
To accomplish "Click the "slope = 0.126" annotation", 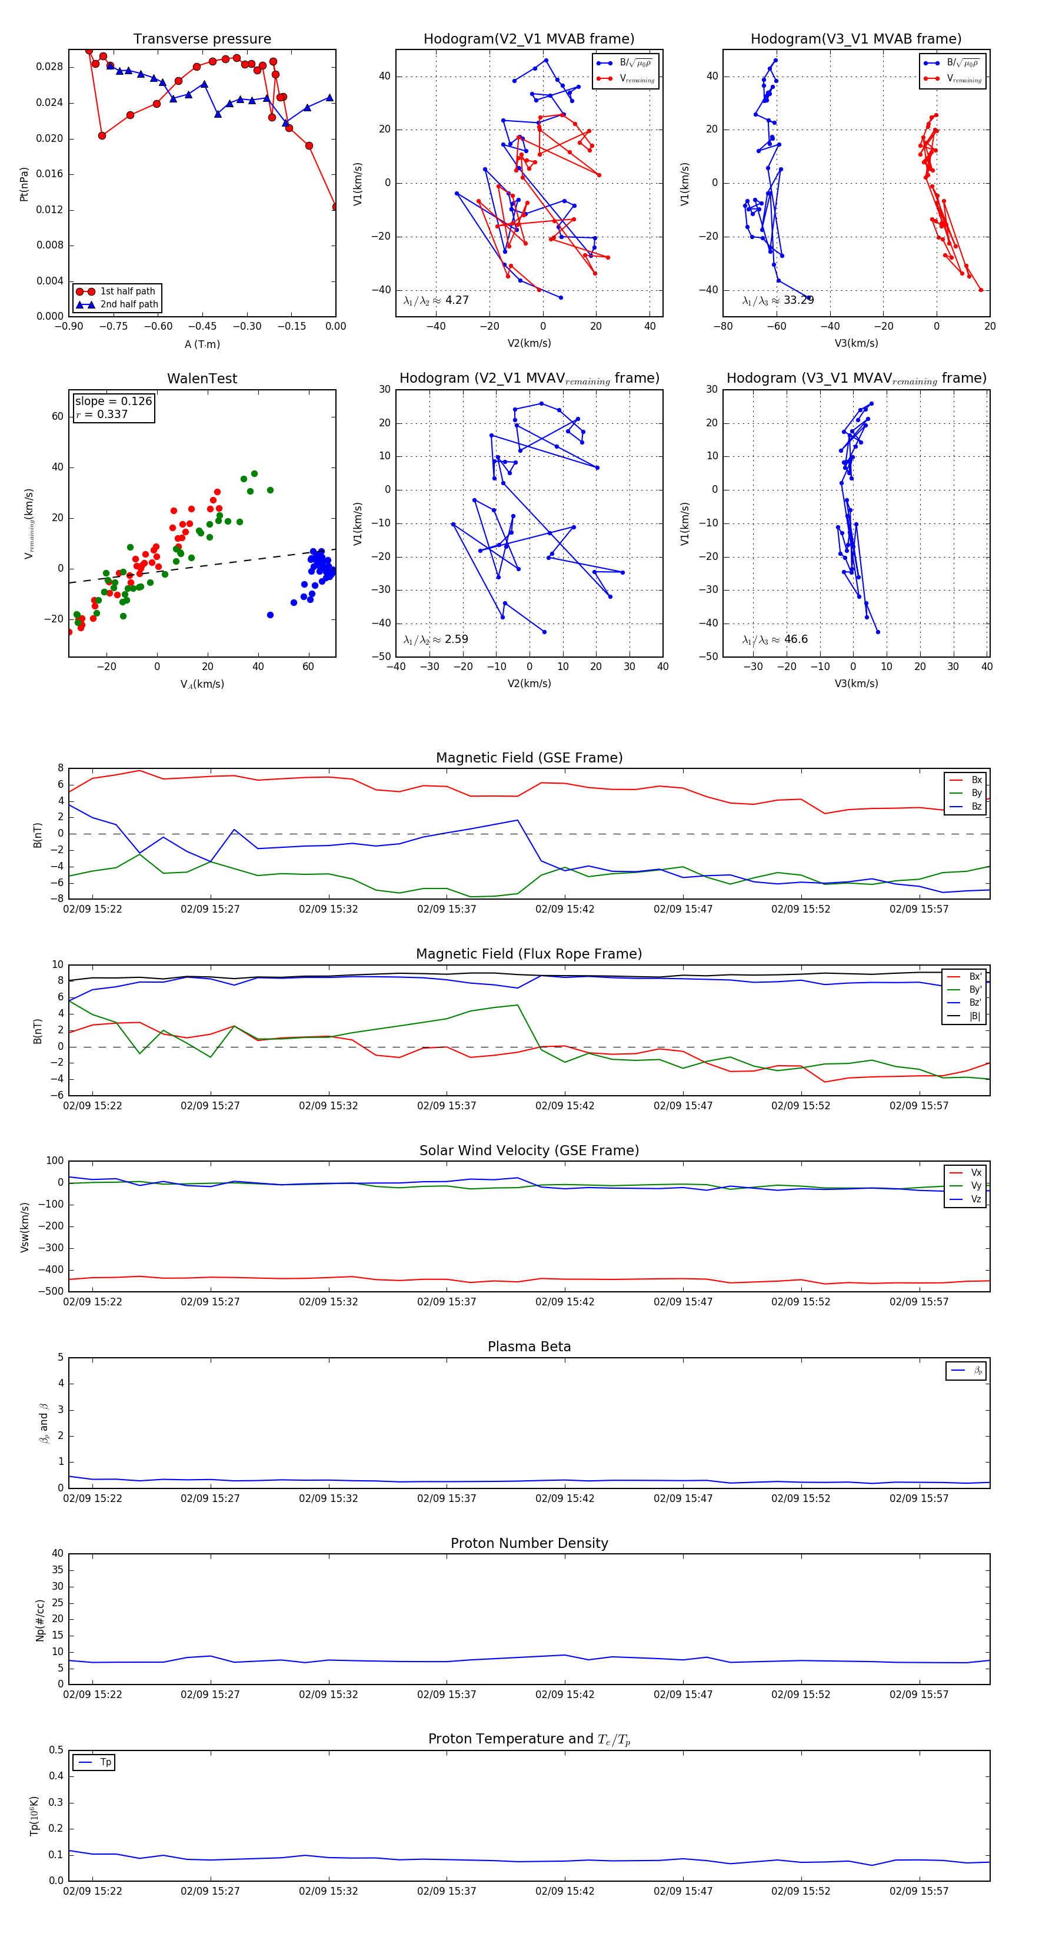I will tap(114, 402).
